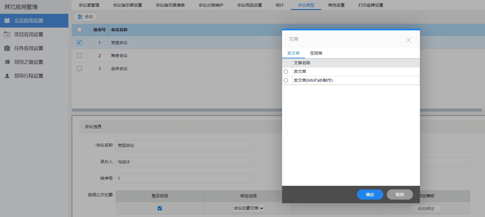Go to the 会议用品设置 tab

(250, 5)
